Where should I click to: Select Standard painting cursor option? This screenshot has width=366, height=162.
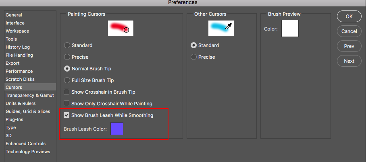[67, 45]
